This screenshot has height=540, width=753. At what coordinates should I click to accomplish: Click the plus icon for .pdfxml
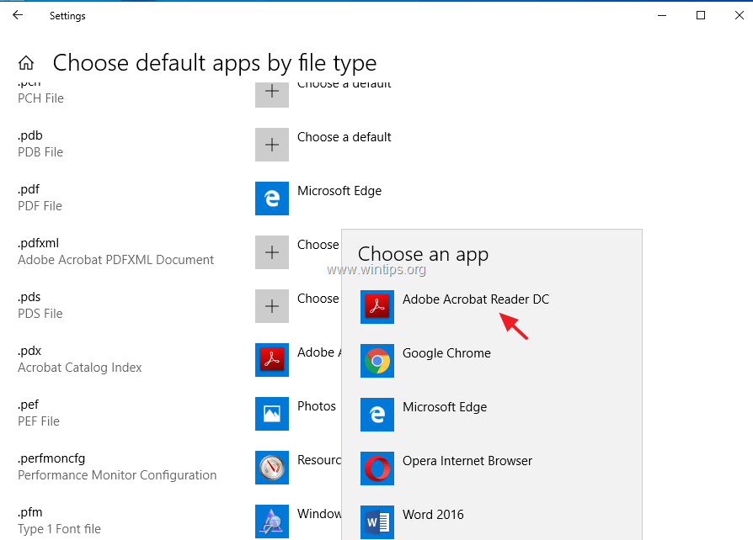272,252
